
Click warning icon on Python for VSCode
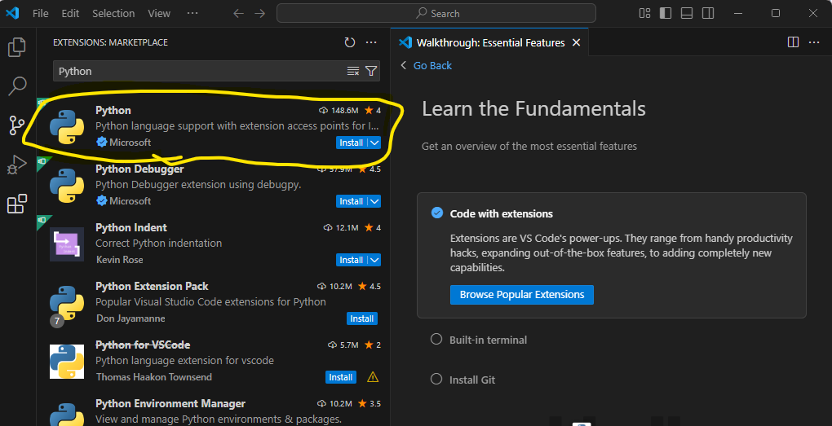pyautogui.click(x=373, y=377)
